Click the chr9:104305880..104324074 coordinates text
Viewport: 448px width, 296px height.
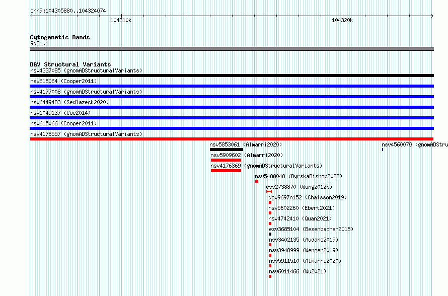click(x=68, y=11)
